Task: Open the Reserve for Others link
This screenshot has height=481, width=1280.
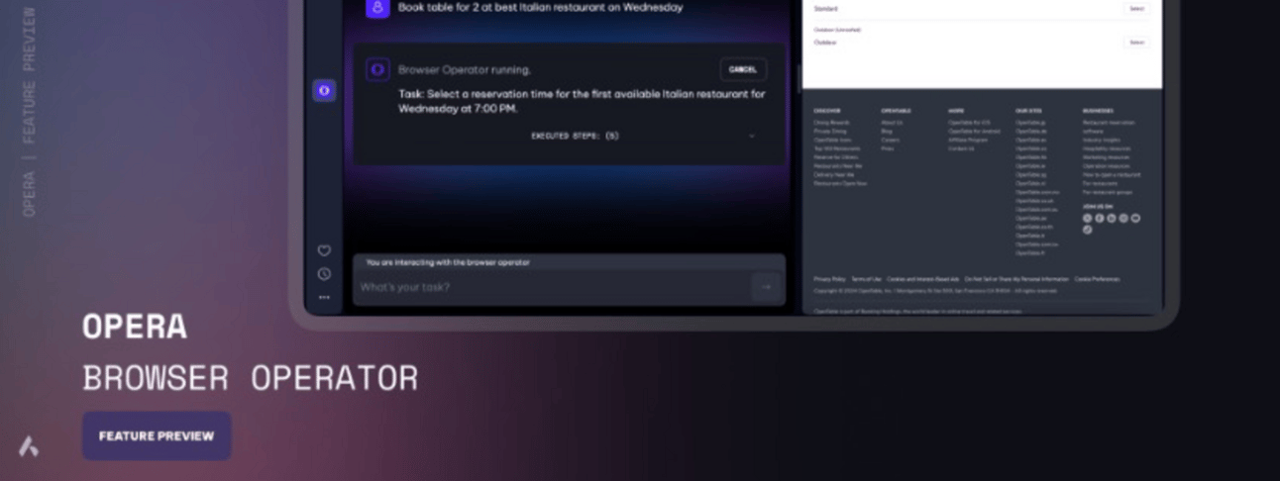Action: pyautogui.click(x=836, y=157)
